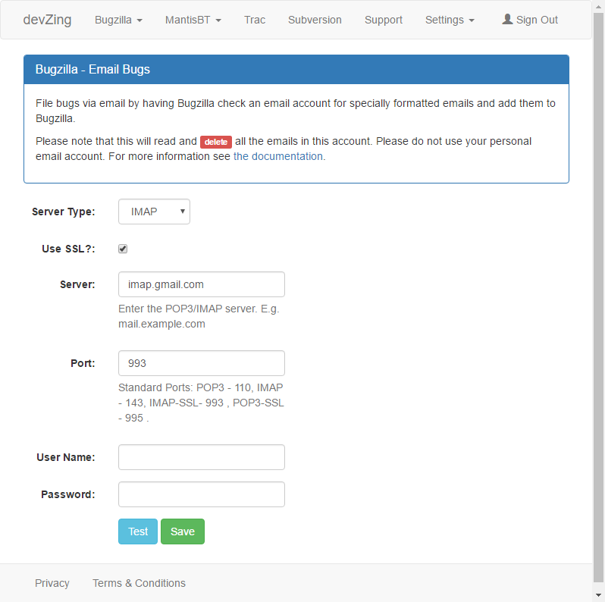The width and height of the screenshot is (605, 602).
Task: Open the Subversion menu item
Action: (x=315, y=20)
